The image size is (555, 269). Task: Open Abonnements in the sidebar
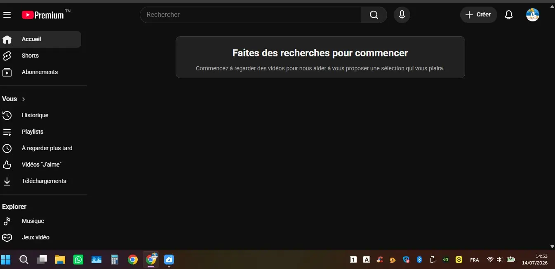click(40, 72)
